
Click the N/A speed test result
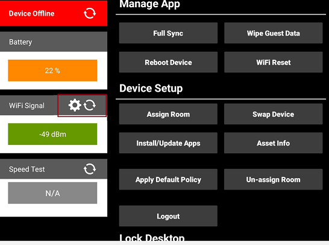[x=52, y=193]
